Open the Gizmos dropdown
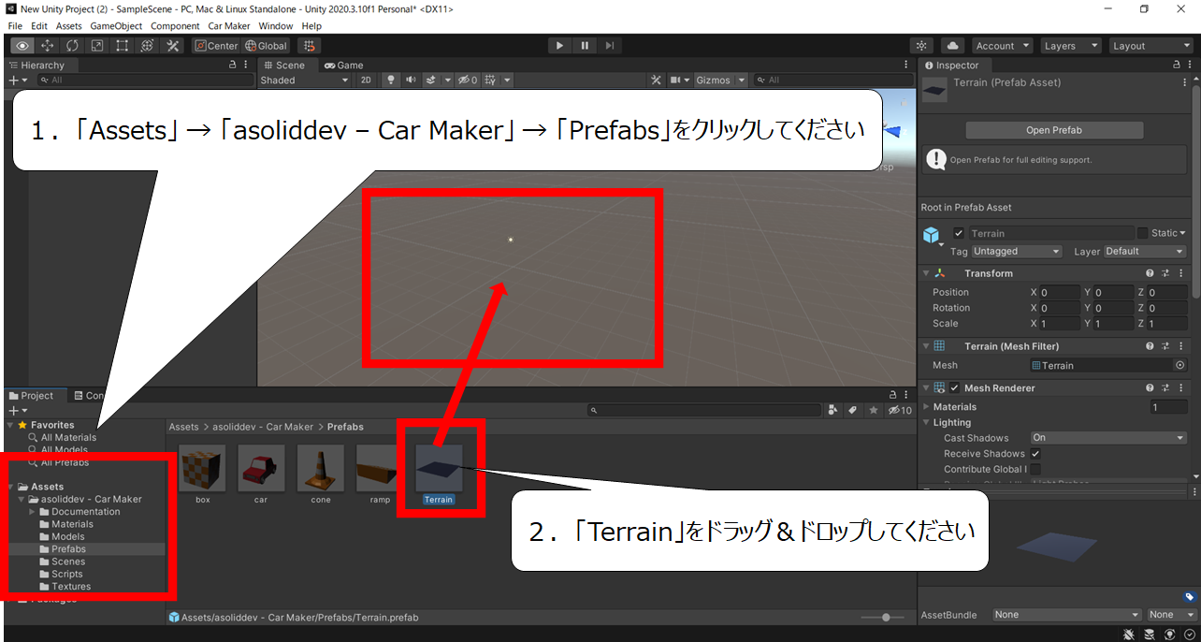This screenshot has height=642, width=1201. click(720, 80)
